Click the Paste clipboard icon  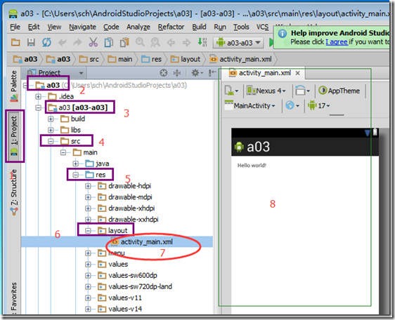(x=124, y=42)
